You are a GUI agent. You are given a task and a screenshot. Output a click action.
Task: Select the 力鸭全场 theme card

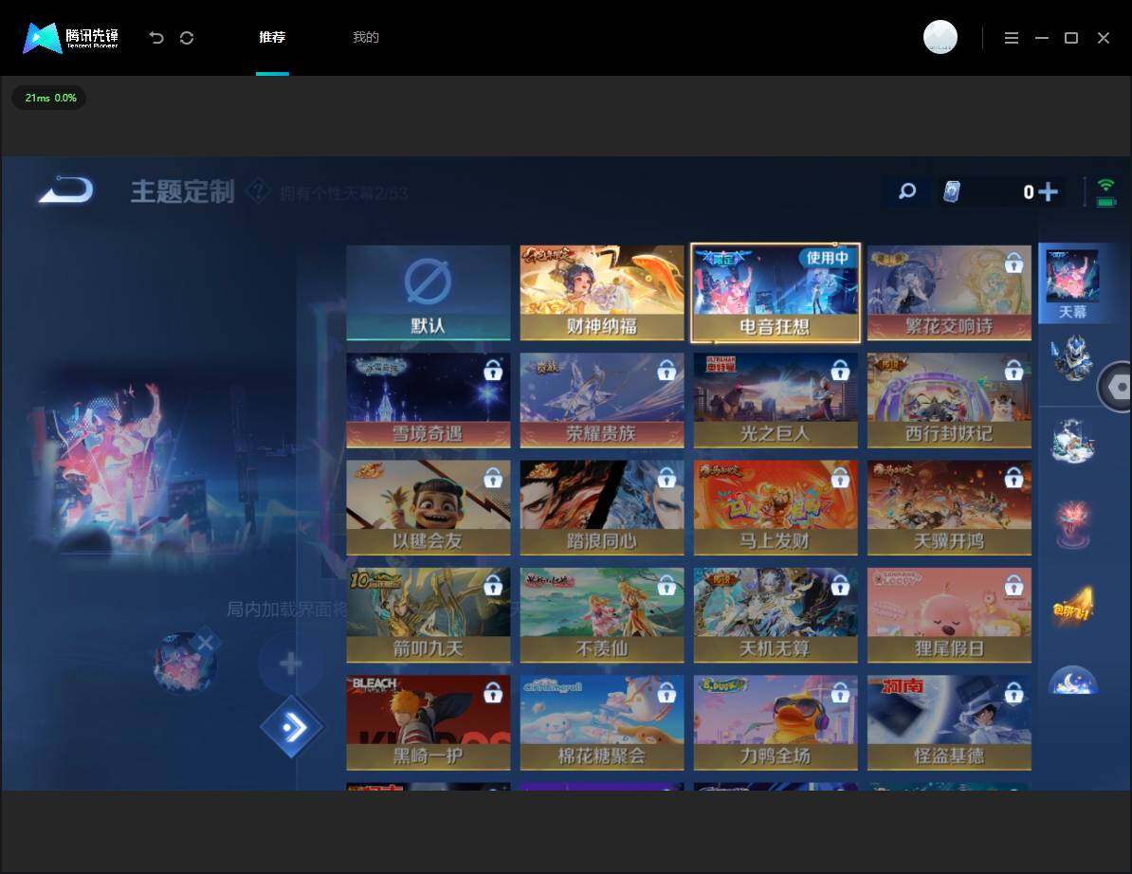776,722
